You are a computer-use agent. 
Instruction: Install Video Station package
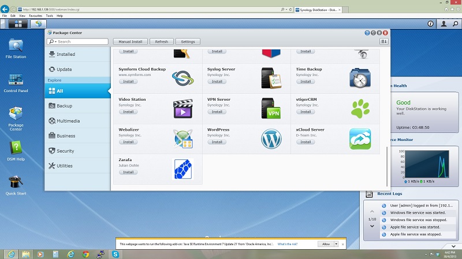coord(128,112)
